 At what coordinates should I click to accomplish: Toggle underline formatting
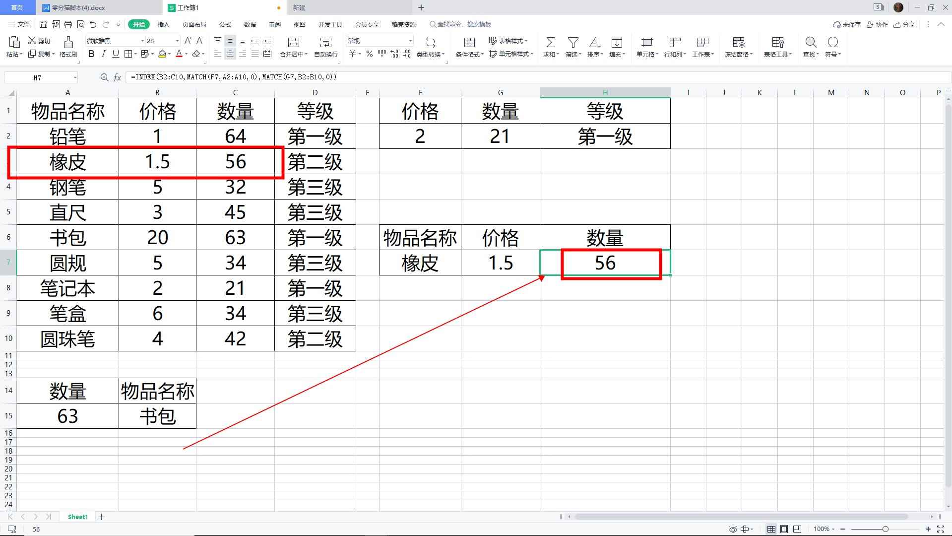coord(115,54)
